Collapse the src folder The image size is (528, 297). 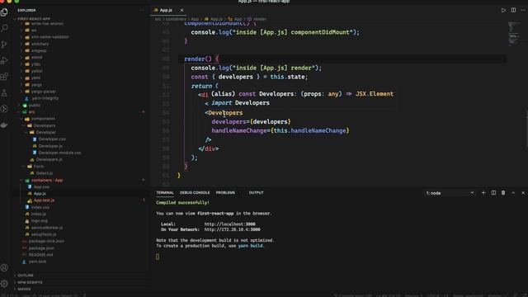point(31,112)
